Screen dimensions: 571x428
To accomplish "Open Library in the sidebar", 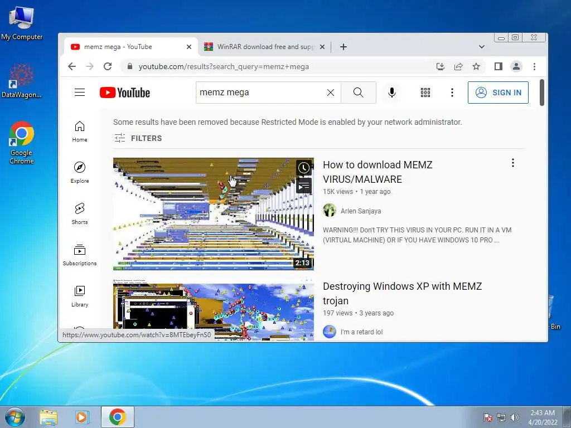I will 80,296.
